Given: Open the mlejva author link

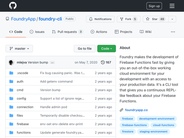Looking at the screenshot, I should pyautogui.click(x=22, y=62).
